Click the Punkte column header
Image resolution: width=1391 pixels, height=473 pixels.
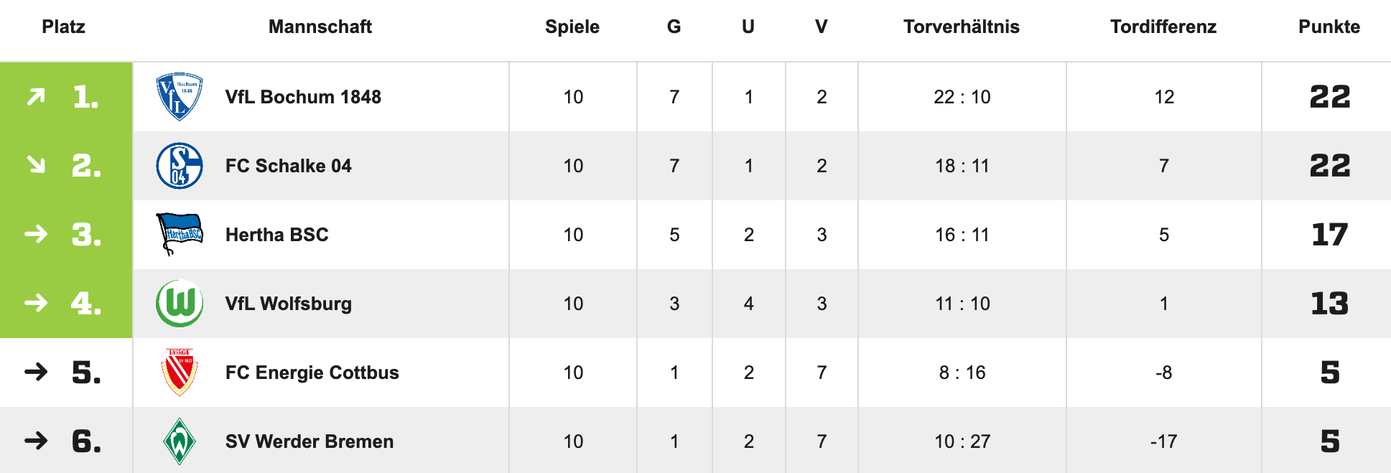pos(1329,27)
